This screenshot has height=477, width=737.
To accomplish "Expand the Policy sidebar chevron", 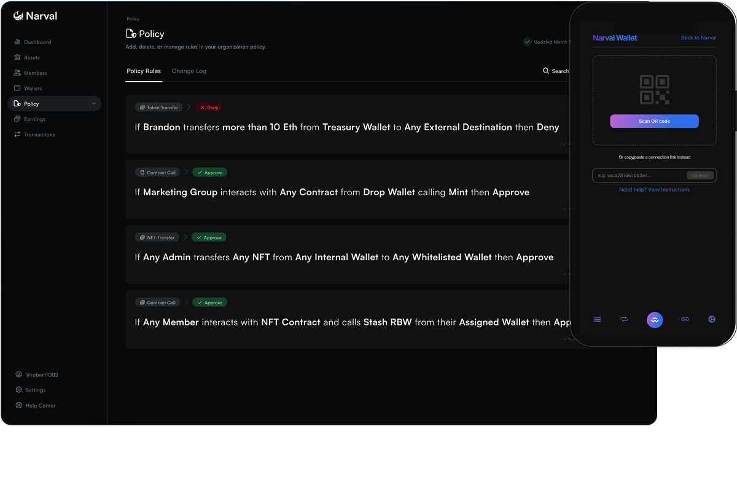I will (x=94, y=104).
